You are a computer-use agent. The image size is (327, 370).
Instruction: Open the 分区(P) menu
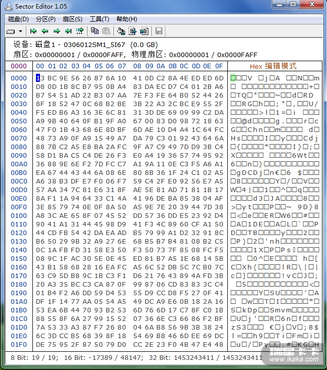tap(46, 19)
